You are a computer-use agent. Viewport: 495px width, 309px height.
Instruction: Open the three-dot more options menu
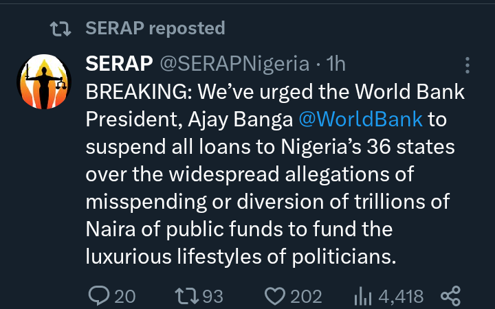pyautogui.click(x=467, y=65)
